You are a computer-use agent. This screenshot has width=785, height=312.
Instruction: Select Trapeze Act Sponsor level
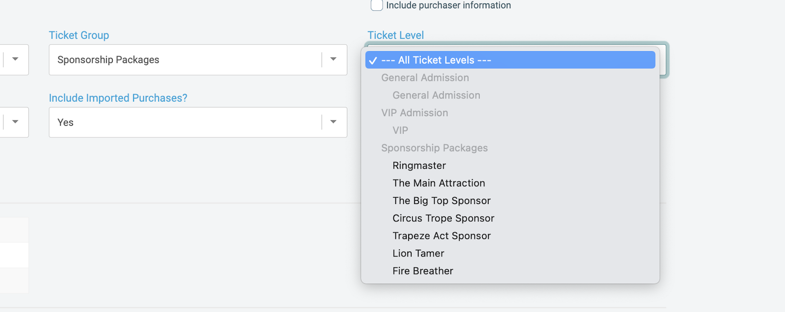(x=441, y=236)
